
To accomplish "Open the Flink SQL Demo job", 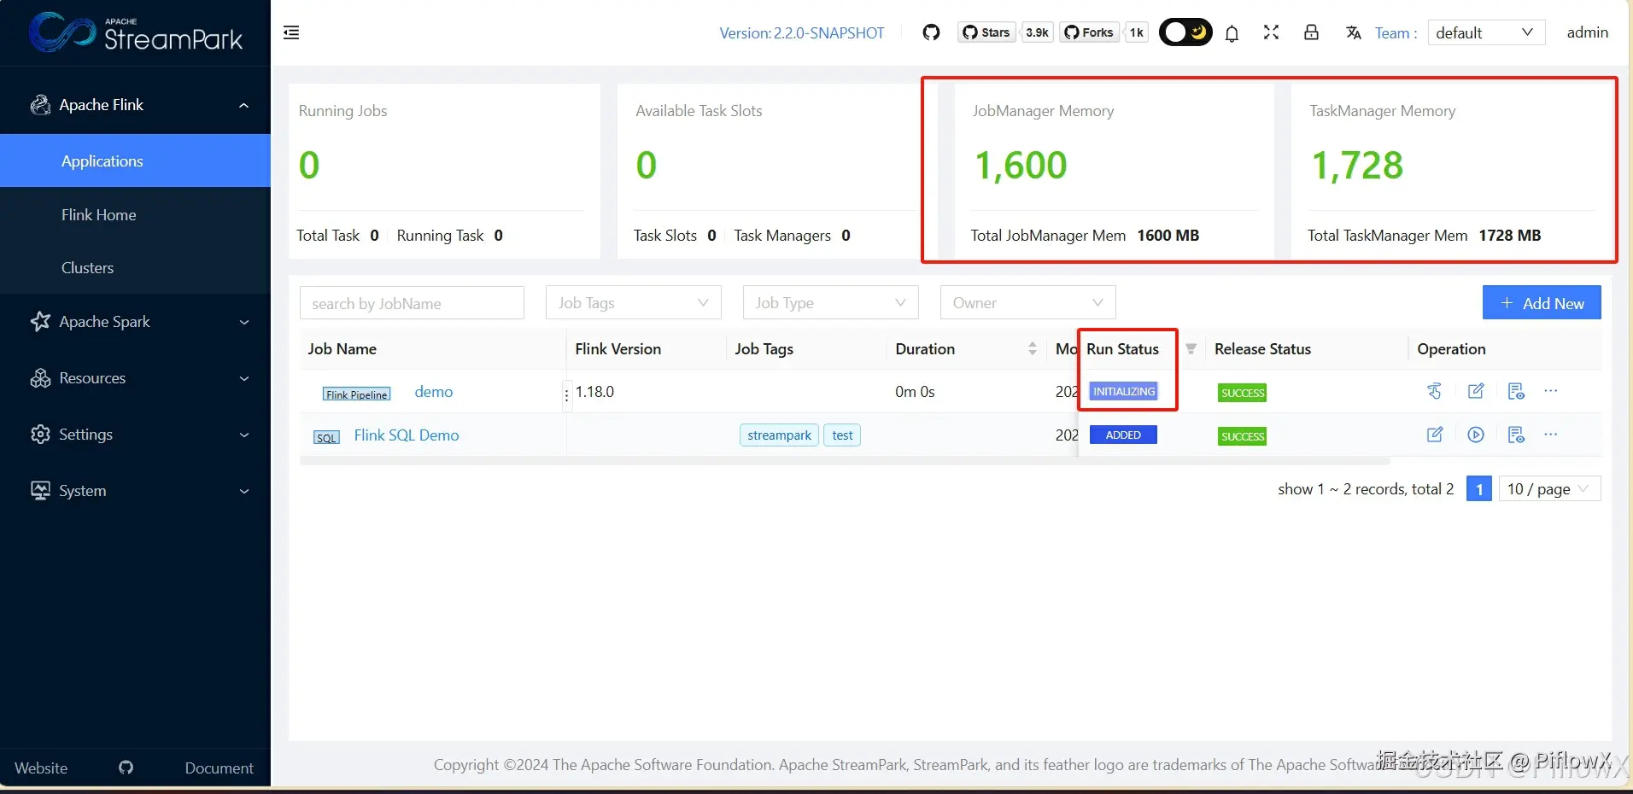I will pos(407,435).
